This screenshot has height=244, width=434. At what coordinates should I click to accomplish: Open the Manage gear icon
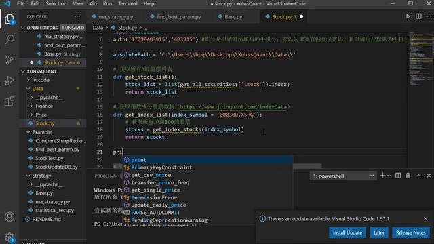point(9,237)
